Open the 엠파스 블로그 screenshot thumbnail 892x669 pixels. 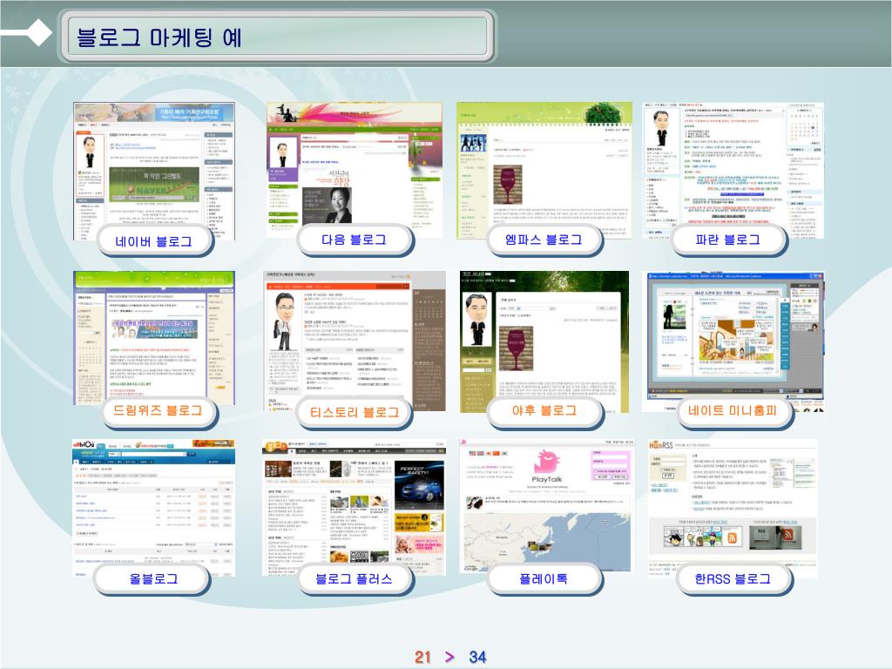coord(544,170)
